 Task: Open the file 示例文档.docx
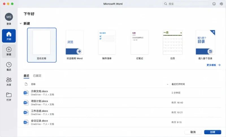tap(40, 91)
